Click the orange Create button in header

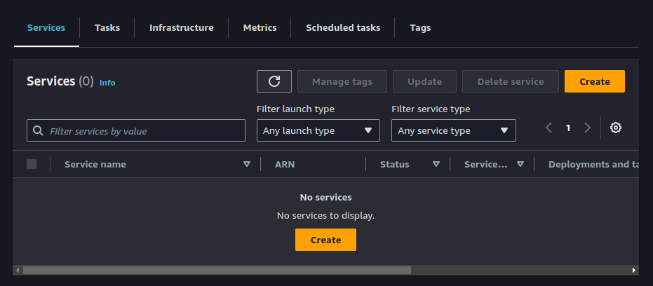[x=594, y=81]
